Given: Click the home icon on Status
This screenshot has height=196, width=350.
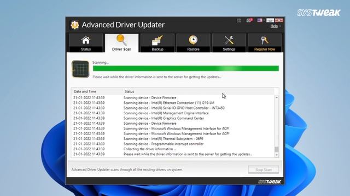Looking at the screenshot, I should click(x=86, y=40).
